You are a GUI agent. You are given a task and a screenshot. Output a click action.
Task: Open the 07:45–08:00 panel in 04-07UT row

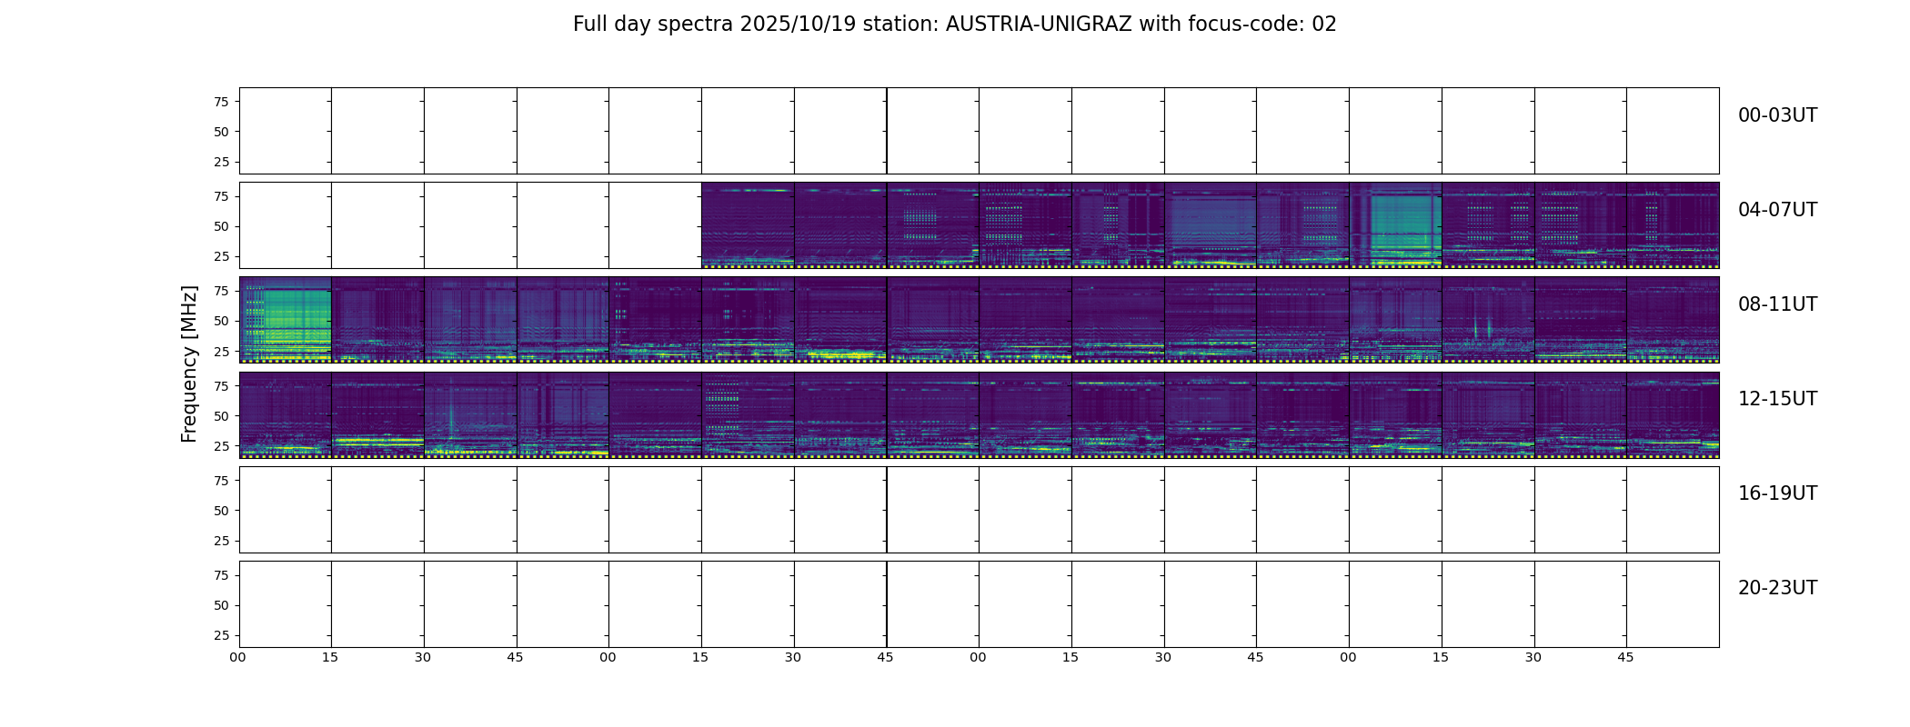[1673, 225]
